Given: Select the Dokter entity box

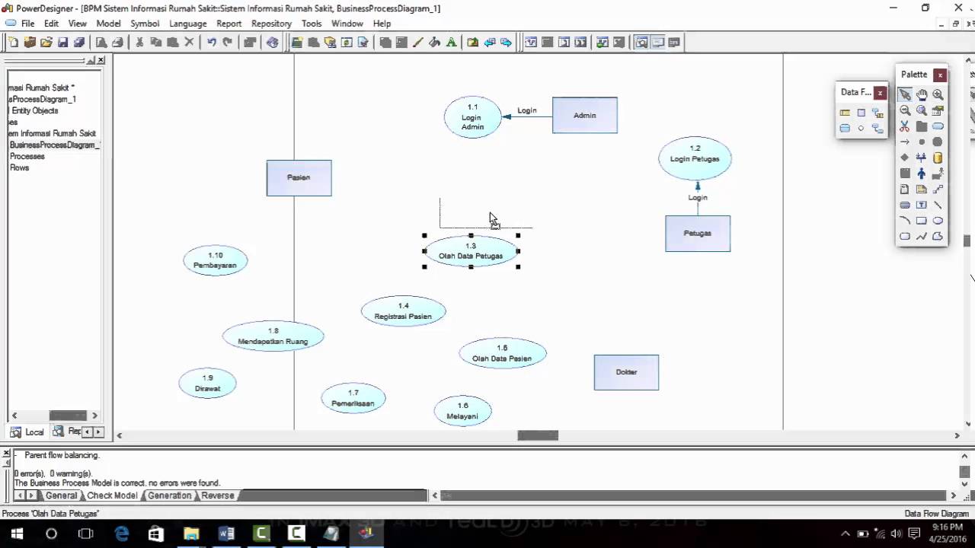Looking at the screenshot, I should pos(626,372).
